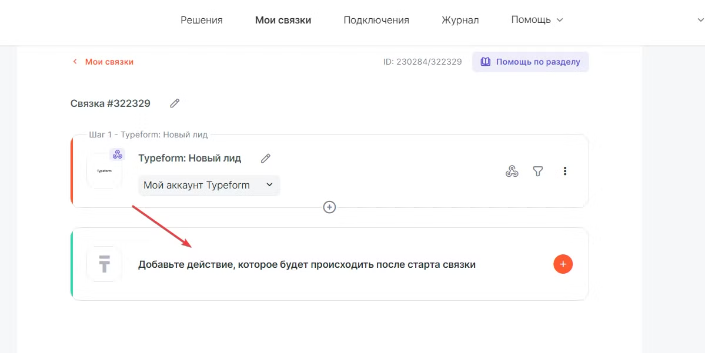The width and height of the screenshot is (705, 353).
Task: Open the Журнал tab
Action: tap(460, 20)
